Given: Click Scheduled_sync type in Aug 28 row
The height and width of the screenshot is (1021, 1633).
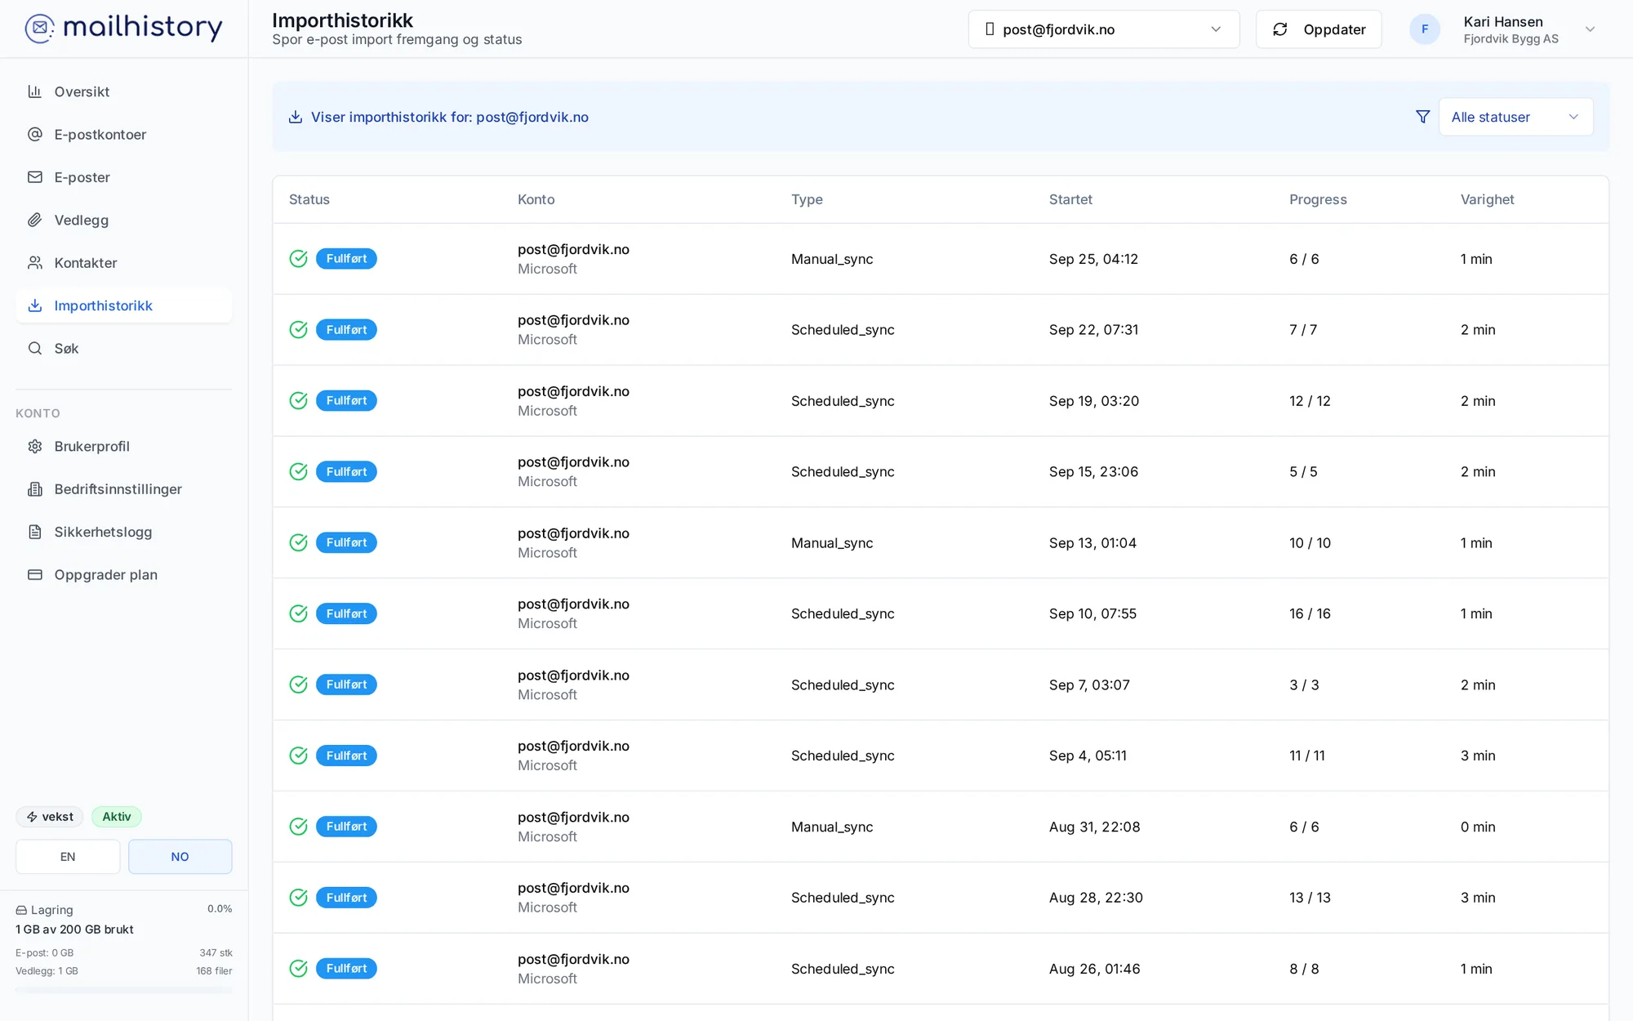Looking at the screenshot, I should [x=843, y=898].
